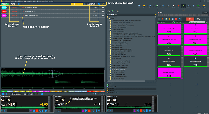This screenshot has height=114, width=209.
Task: Expand the 4 Strings - Believe tree node
Action: (x=109, y=29)
